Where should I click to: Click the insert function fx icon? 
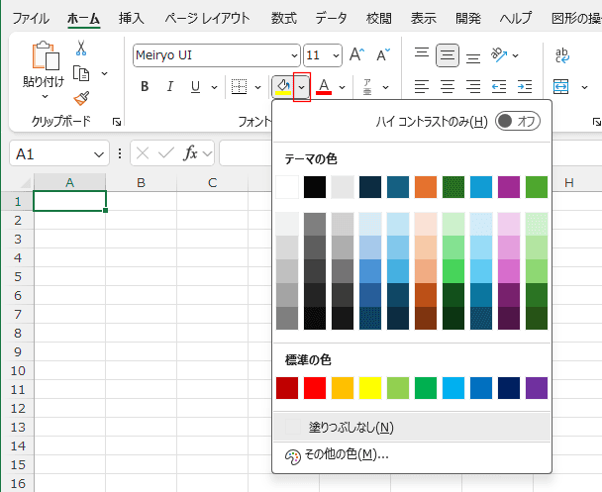coord(190,153)
